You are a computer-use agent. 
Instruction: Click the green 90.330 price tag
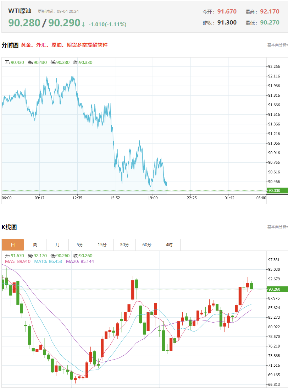pos(277,190)
